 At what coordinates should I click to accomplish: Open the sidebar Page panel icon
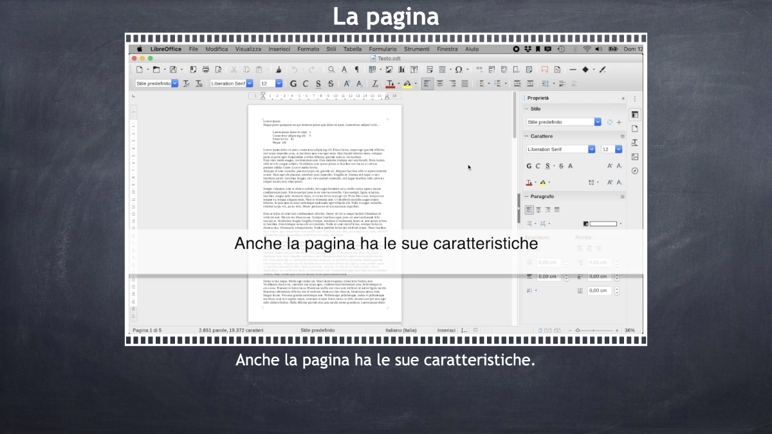click(635, 129)
